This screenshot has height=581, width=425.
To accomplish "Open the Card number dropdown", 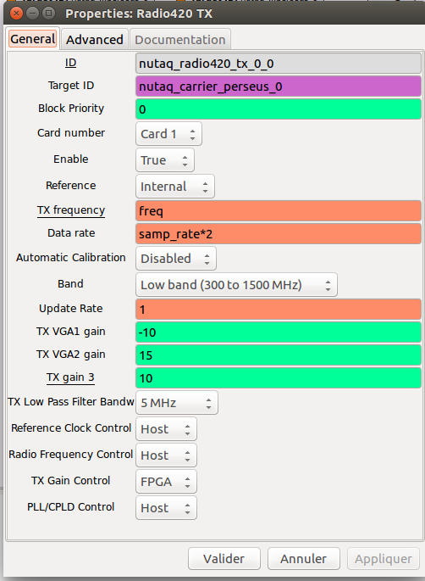I will 168,134.
